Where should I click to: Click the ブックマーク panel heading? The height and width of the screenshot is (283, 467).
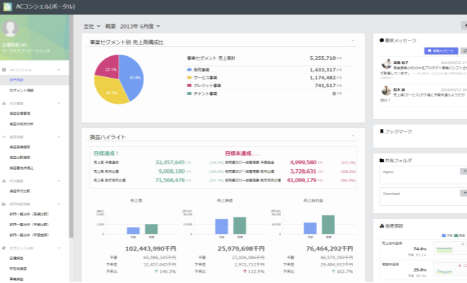(399, 131)
